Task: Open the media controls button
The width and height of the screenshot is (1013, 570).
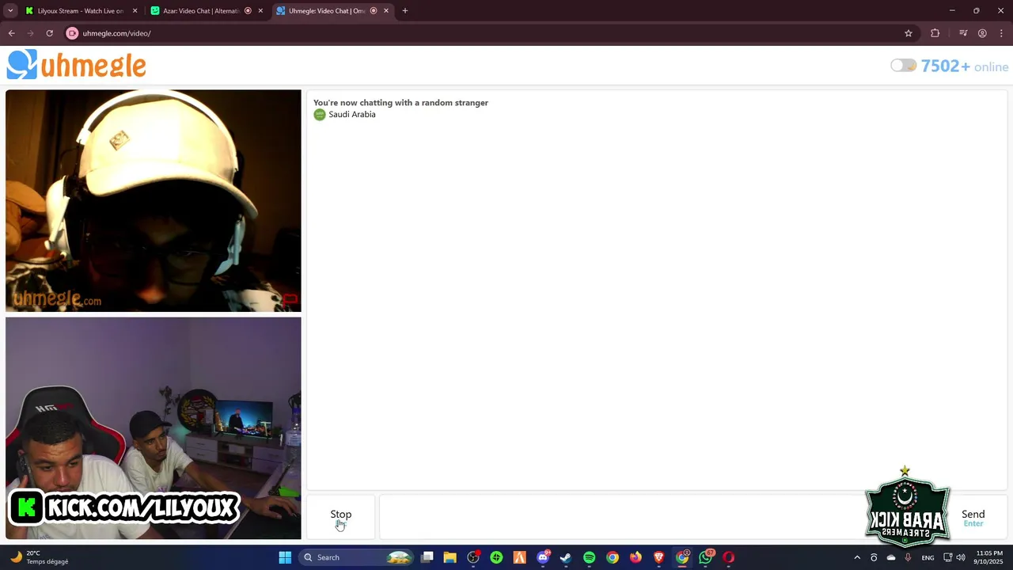Action: click(963, 33)
